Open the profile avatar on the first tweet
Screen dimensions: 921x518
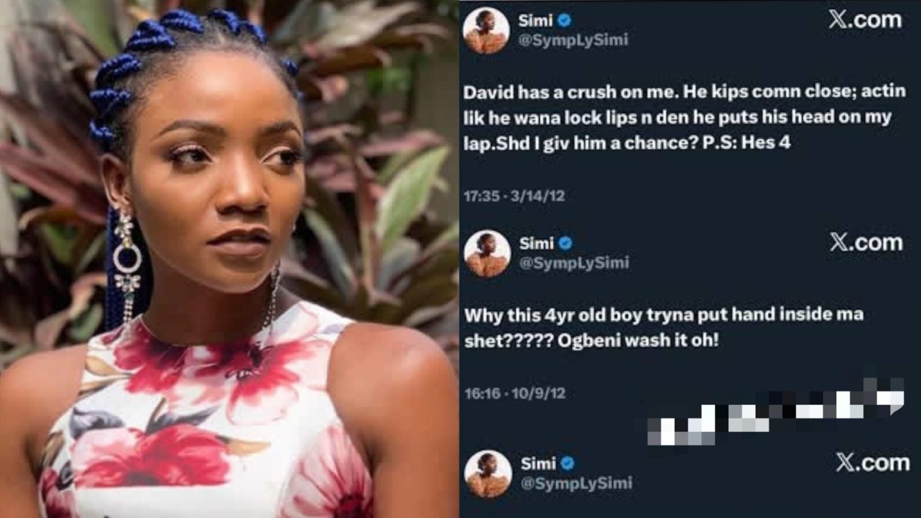(x=486, y=30)
